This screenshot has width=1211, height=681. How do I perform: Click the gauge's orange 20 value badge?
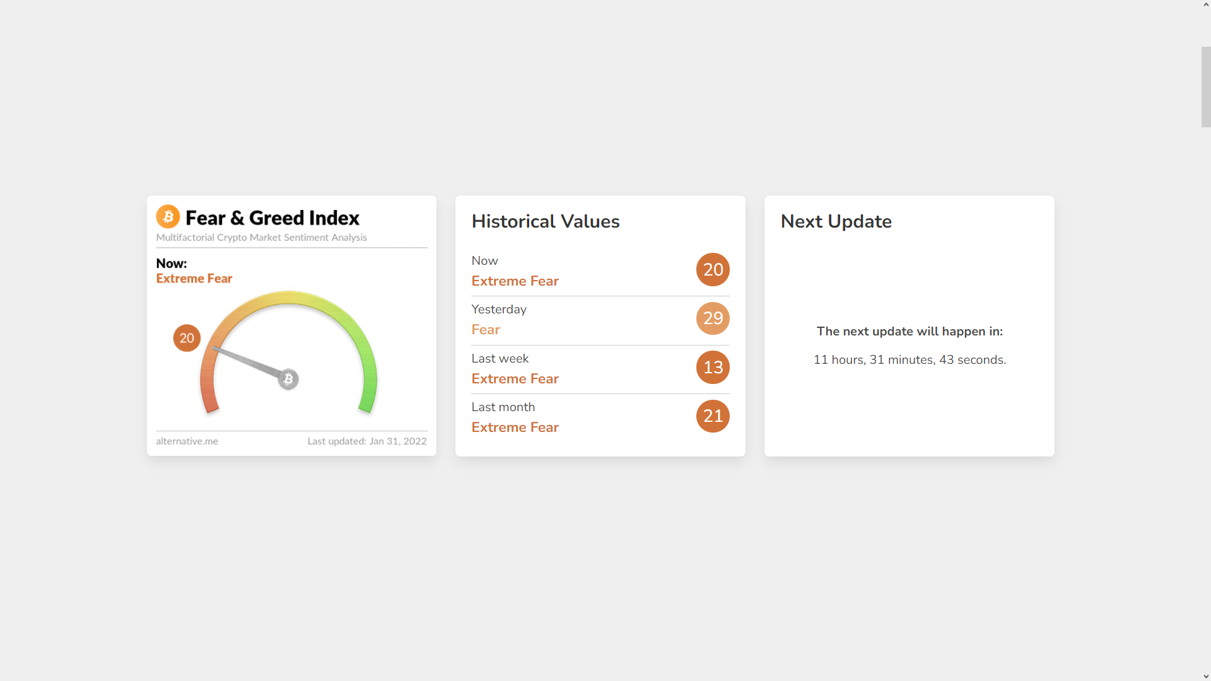[x=187, y=338]
